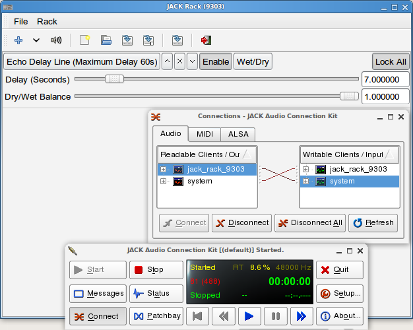
Task: Click the Stop button in JACK control
Action: click(156, 270)
